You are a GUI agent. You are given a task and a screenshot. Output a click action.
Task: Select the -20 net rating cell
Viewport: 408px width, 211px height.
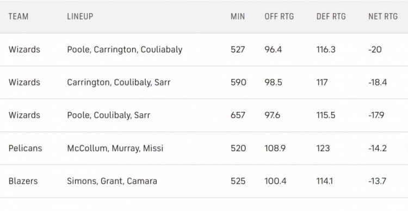(375, 49)
